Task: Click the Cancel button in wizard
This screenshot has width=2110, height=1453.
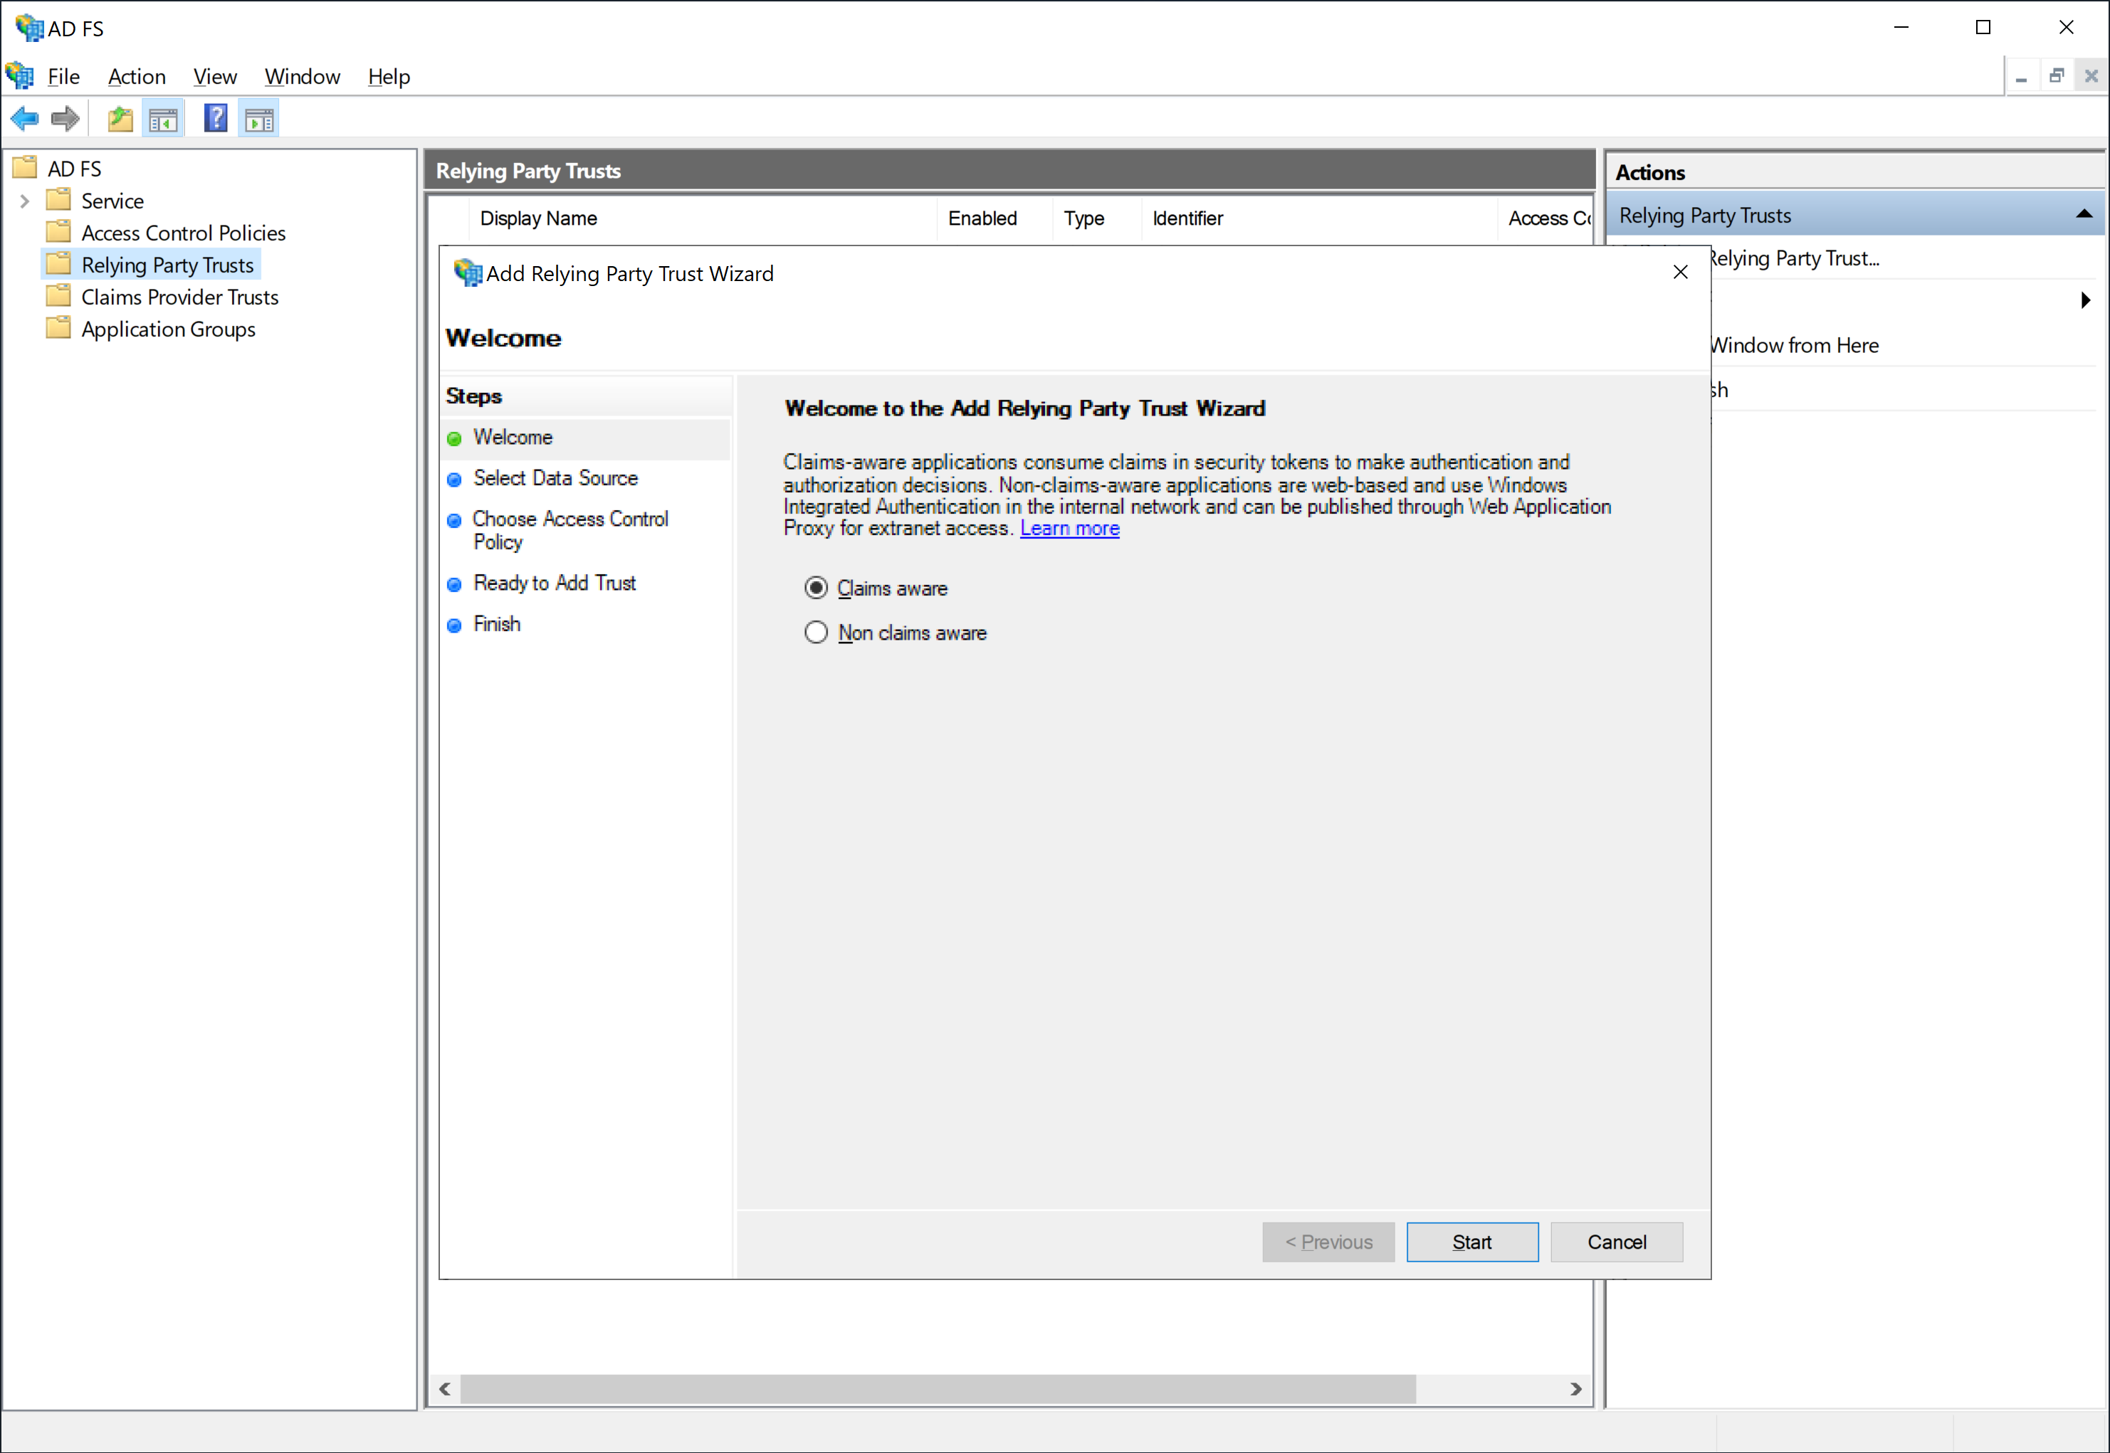Action: pos(1617,1242)
